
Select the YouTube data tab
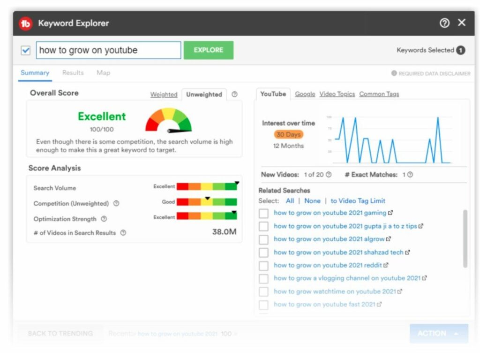(x=273, y=94)
